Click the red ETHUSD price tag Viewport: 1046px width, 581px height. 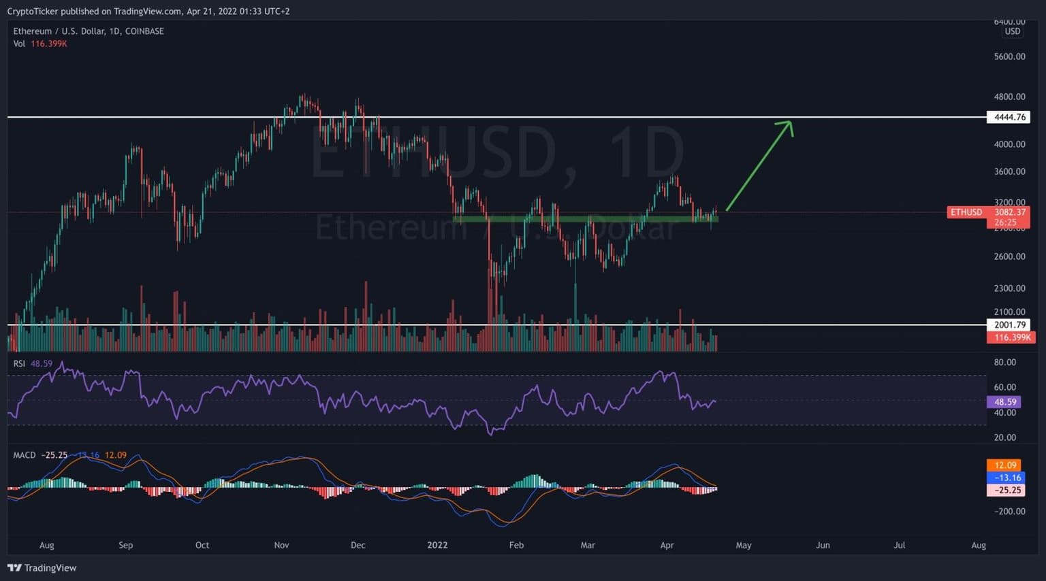point(966,212)
